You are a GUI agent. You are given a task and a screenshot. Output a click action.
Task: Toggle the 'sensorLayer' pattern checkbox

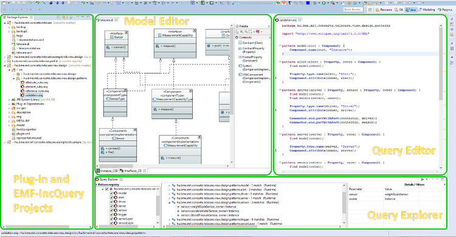coord(111,223)
